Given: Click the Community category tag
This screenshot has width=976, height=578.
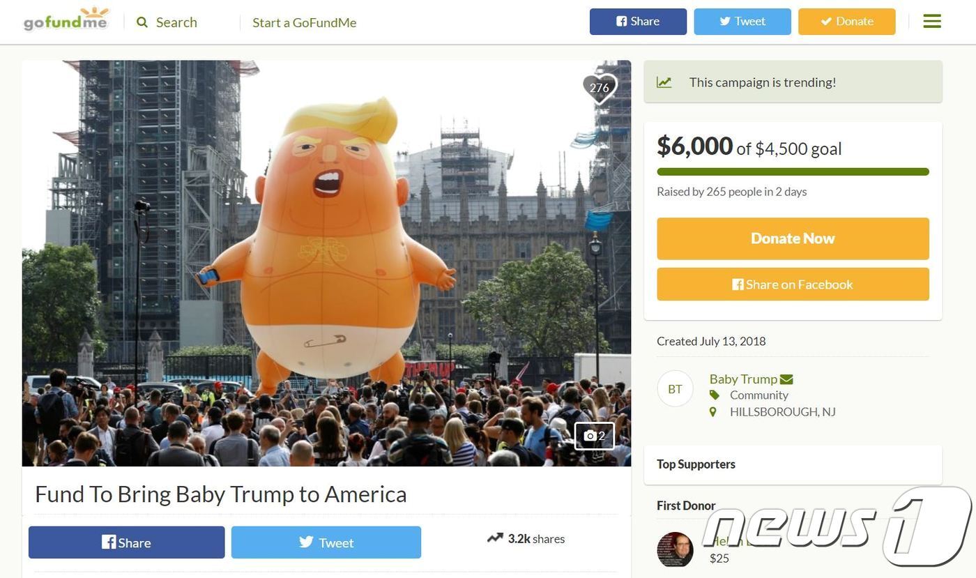Looking at the screenshot, I should 759,395.
